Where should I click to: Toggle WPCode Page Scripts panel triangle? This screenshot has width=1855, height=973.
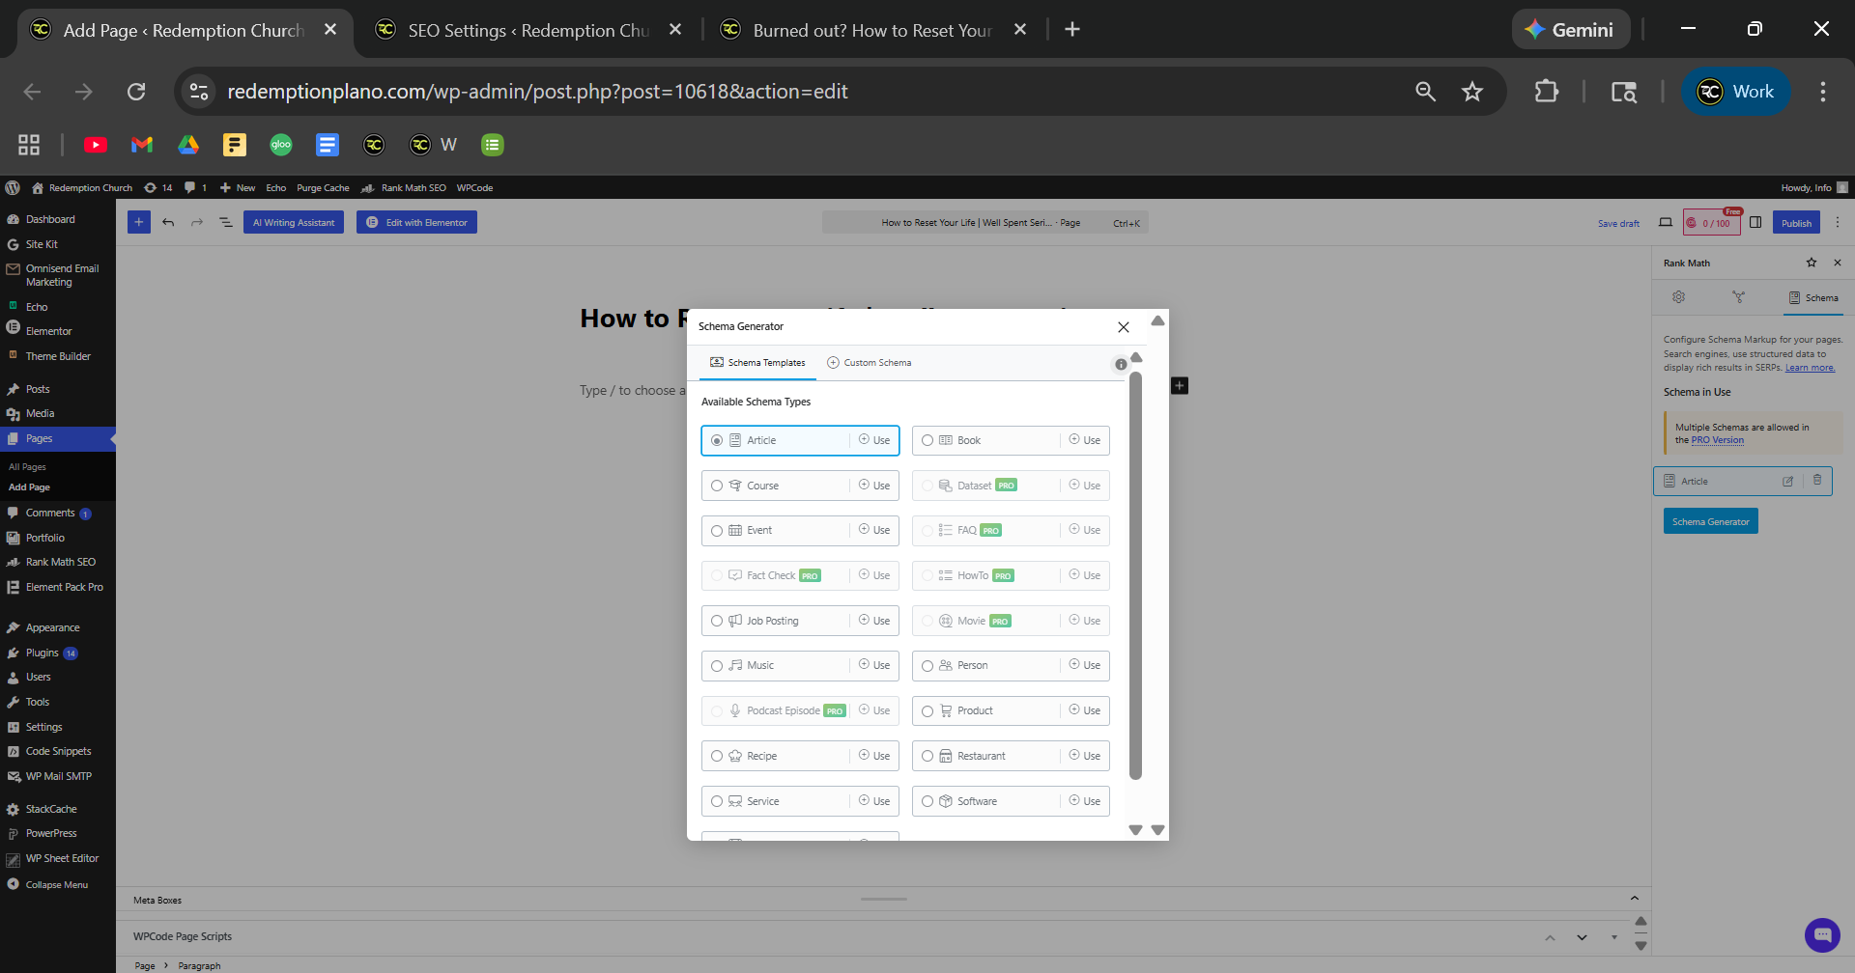(x=1613, y=937)
